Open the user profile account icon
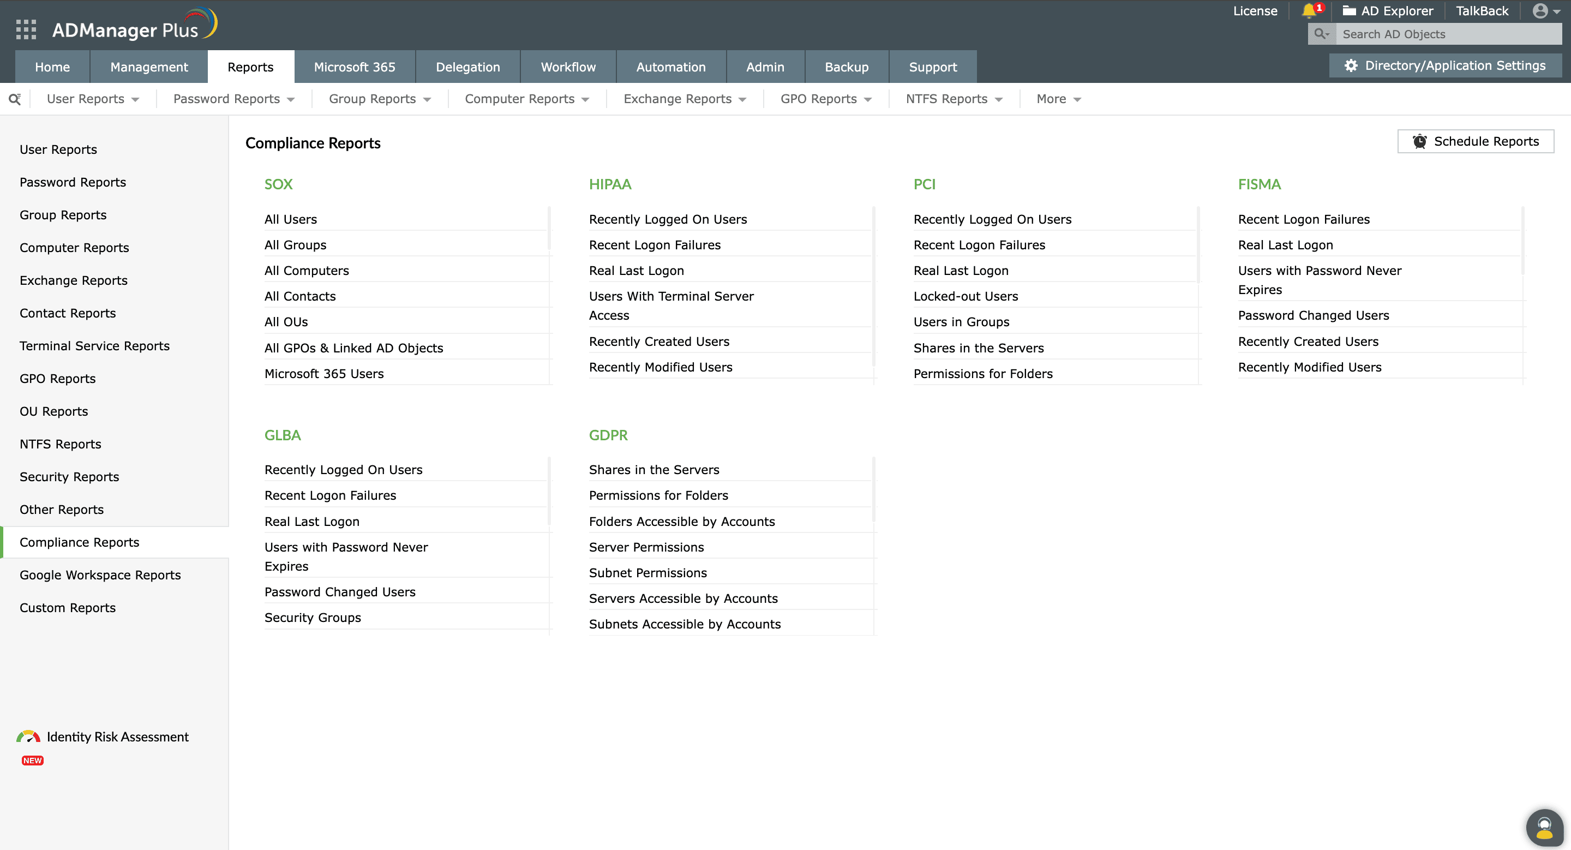Screen dimensions: 1571x850 [1541, 11]
